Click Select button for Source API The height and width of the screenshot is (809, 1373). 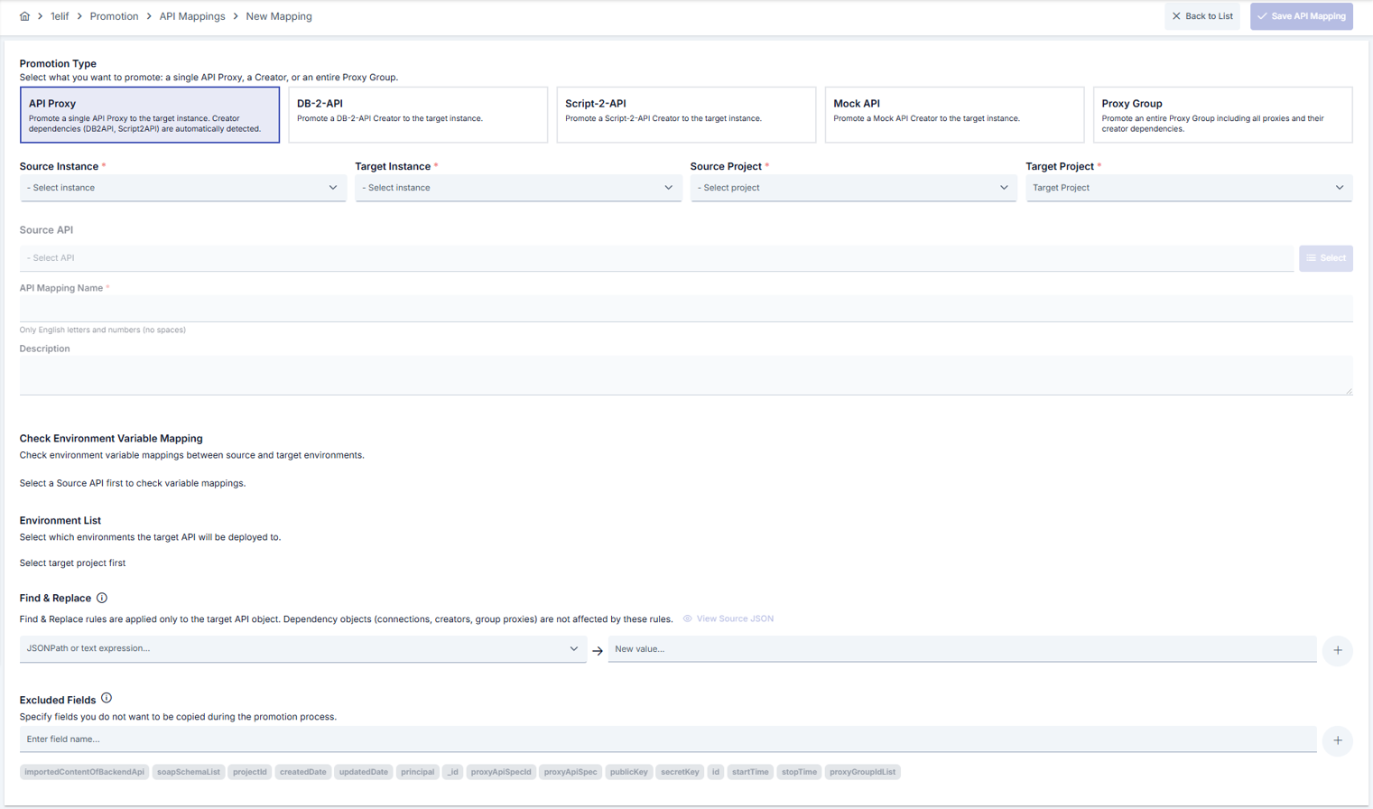[x=1326, y=258]
